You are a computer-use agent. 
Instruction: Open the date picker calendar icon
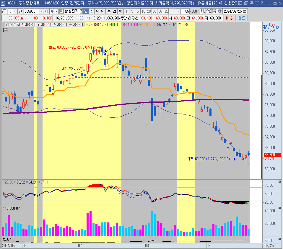point(245,12)
